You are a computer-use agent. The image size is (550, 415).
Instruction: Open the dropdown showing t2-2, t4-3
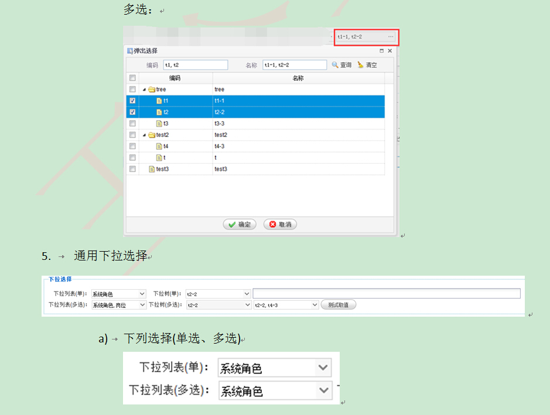click(x=315, y=305)
